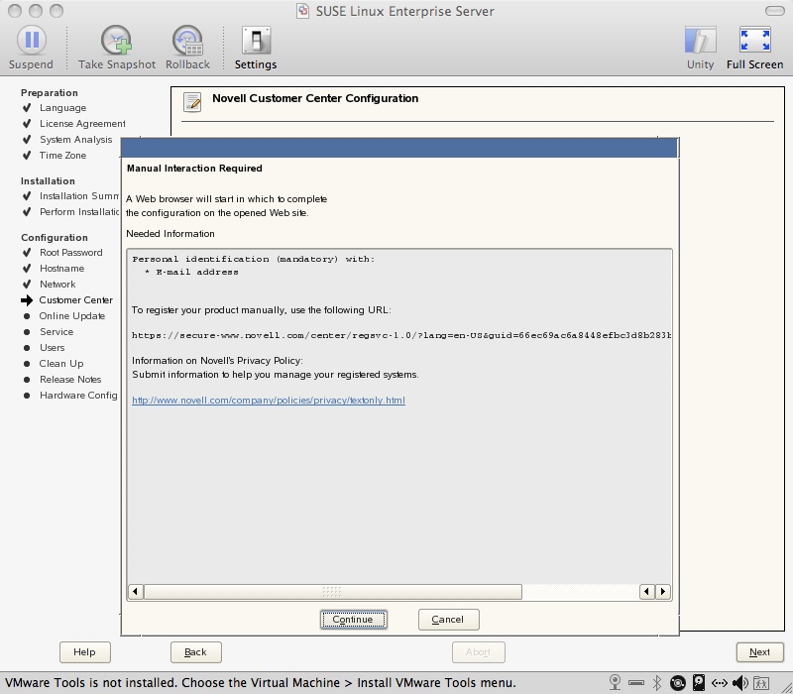Click the webcam device status icon
This screenshot has height=694, width=793.
coord(615,683)
